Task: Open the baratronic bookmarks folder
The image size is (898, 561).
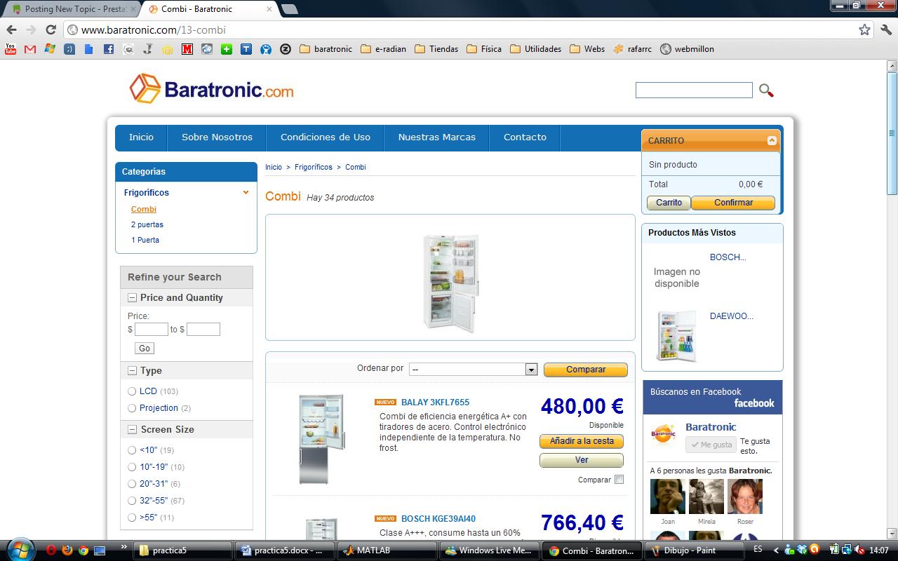Action: pyautogui.click(x=326, y=49)
